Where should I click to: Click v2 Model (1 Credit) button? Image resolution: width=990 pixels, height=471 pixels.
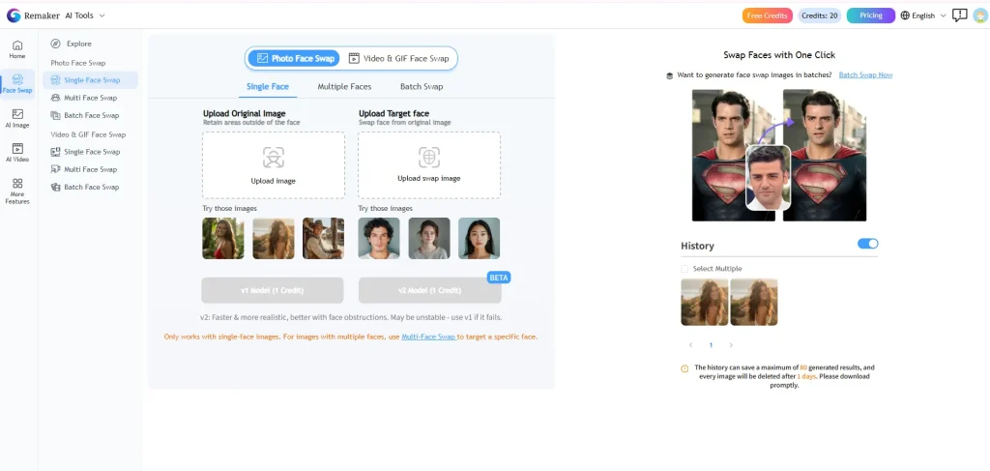tap(430, 290)
